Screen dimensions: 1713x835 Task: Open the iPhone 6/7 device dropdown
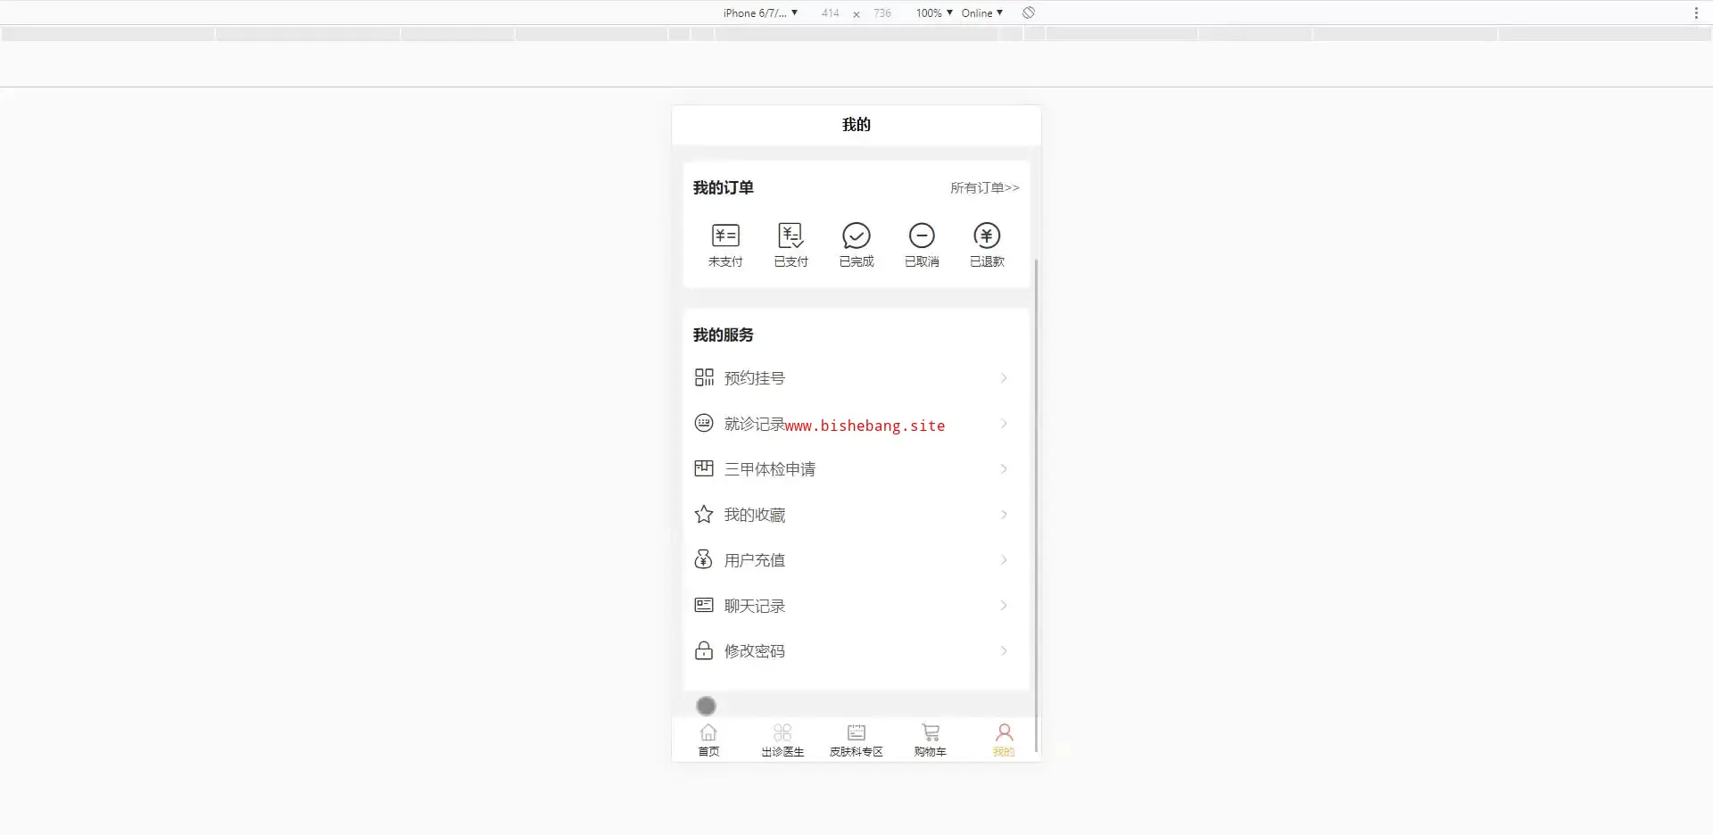[760, 12]
